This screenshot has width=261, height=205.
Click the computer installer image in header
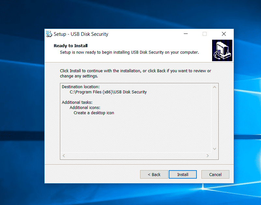222,50
